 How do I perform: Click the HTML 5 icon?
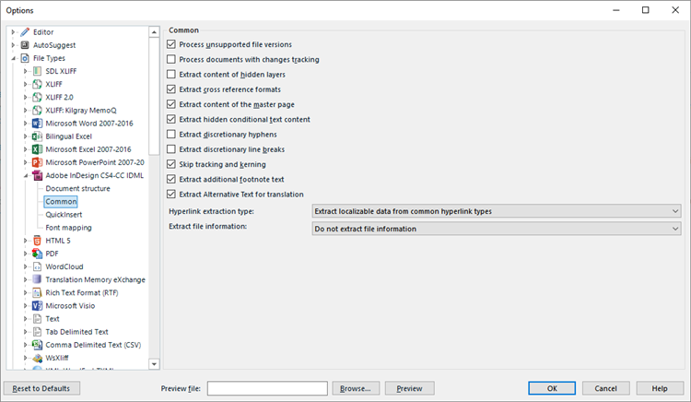click(x=38, y=241)
